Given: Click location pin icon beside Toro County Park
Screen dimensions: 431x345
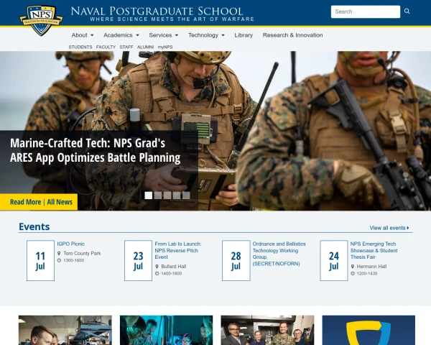Looking at the screenshot, I should [59, 253].
